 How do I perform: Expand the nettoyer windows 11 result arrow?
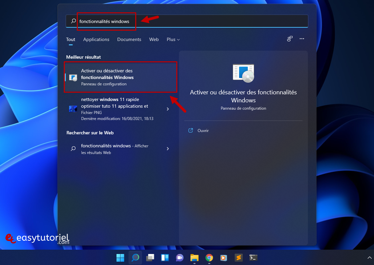(168, 109)
